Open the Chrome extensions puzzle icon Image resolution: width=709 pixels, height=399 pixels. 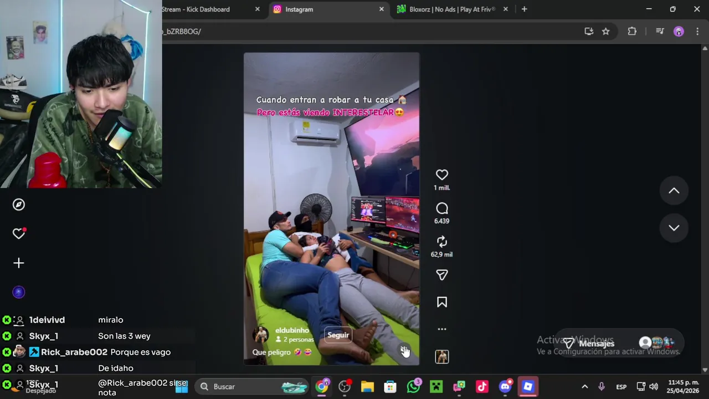(632, 32)
